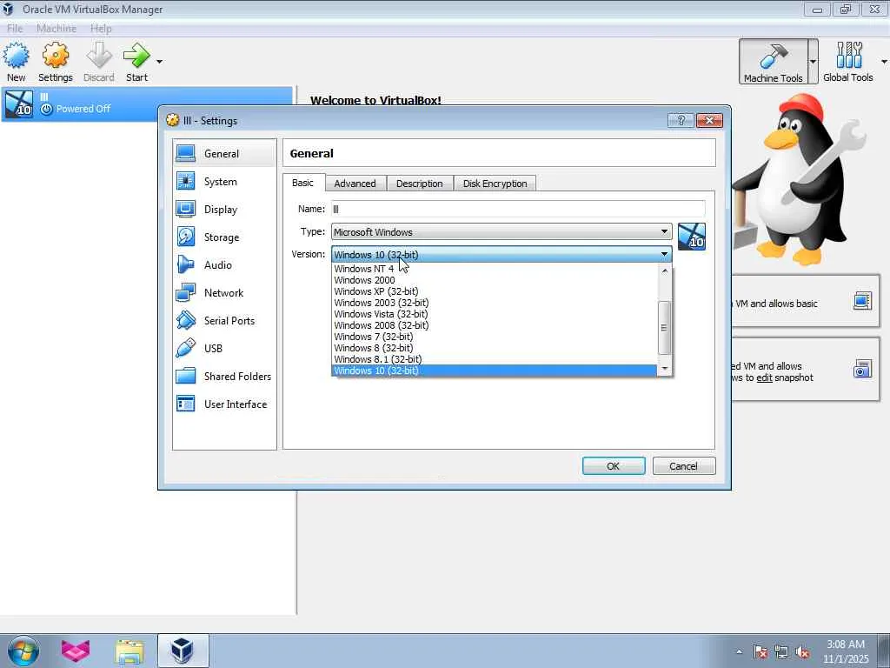890x668 pixels.
Task: Click the version list scroll up arrow
Action: (x=665, y=271)
